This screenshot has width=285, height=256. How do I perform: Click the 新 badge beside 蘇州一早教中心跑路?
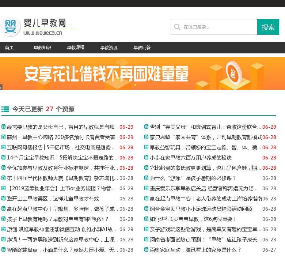[x=3, y=137]
